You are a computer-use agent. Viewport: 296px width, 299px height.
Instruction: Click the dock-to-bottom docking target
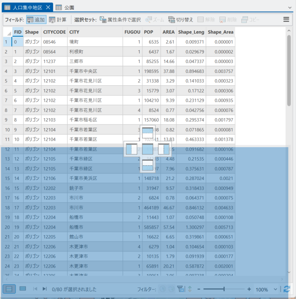(147, 165)
